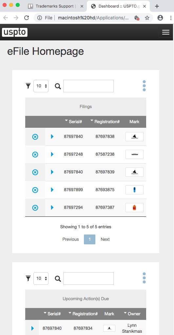Select page 1 pagination button
Viewport: 174px width, 335px height.
(89, 239)
